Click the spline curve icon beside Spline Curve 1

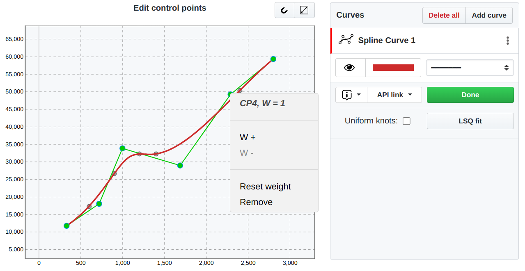(x=346, y=39)
